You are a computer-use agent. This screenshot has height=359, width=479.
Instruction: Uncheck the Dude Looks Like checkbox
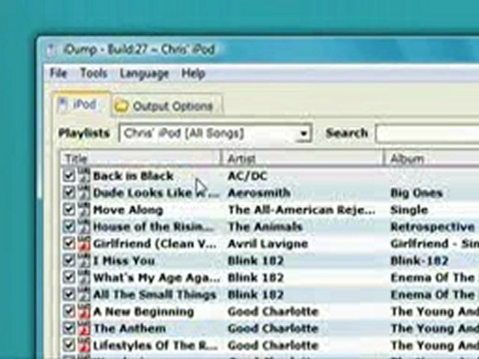coord(69,192)
